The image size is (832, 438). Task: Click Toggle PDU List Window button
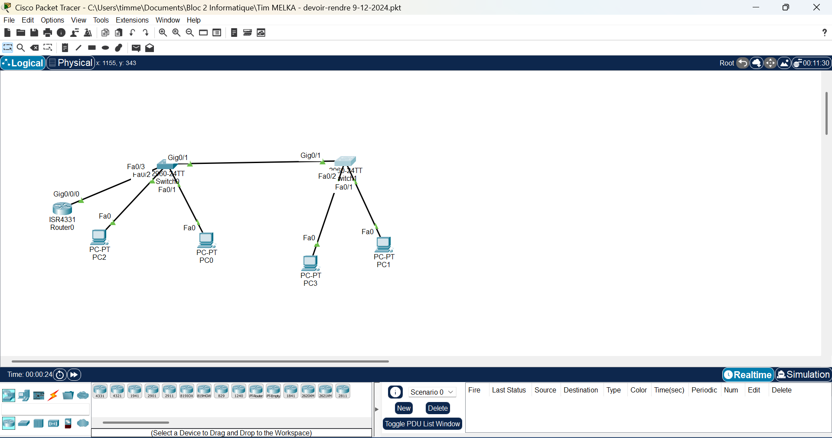point(422,424)
